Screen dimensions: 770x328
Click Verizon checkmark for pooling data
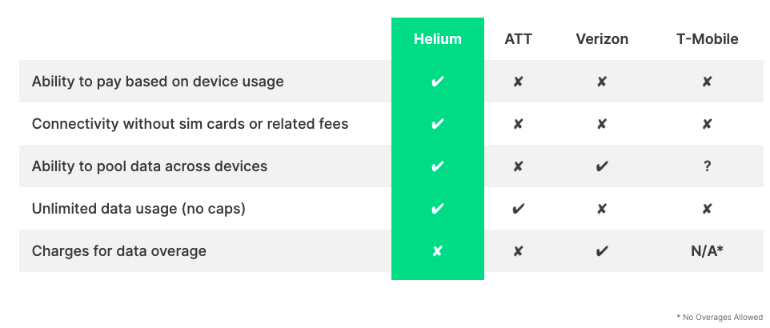[x=602, y=166]
